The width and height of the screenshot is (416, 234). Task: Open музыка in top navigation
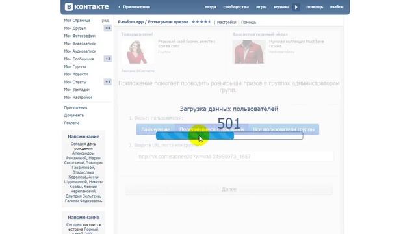[281, 7]
